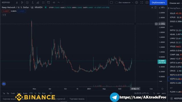Take a chart snapshot with the camera icon

tap(147, 3)
